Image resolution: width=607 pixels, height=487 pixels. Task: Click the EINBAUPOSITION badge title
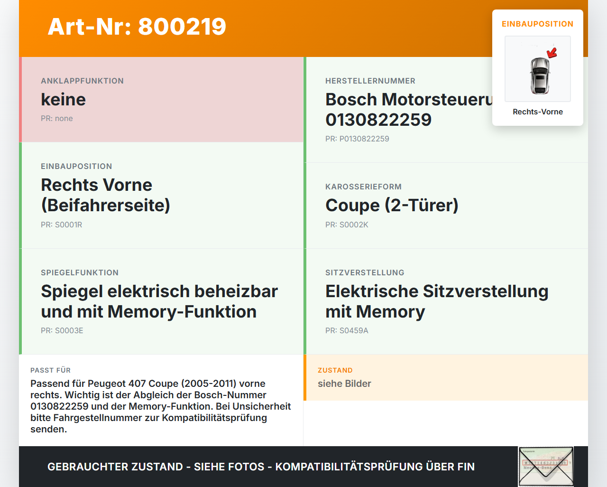click(x=538, y=24)
